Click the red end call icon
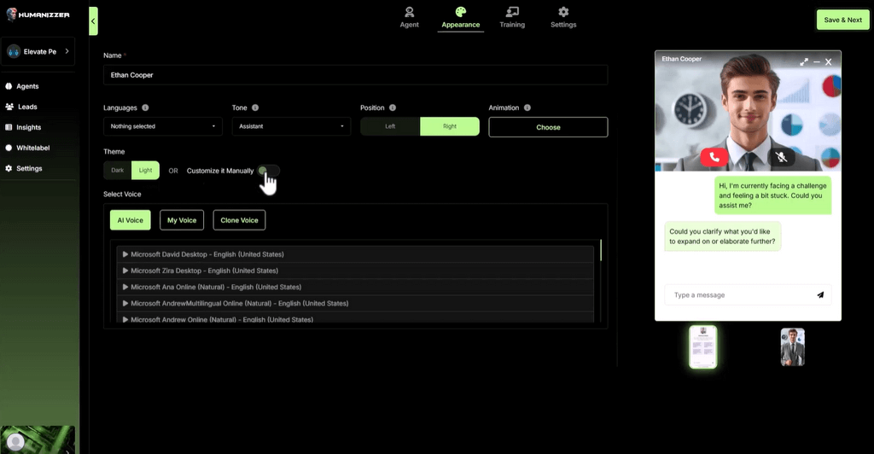 (x=714, y=156)
